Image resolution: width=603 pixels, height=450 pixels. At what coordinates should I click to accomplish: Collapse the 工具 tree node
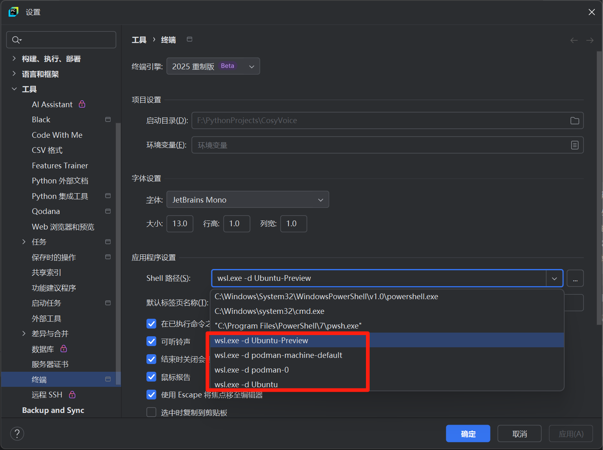(x=14, y=89)
